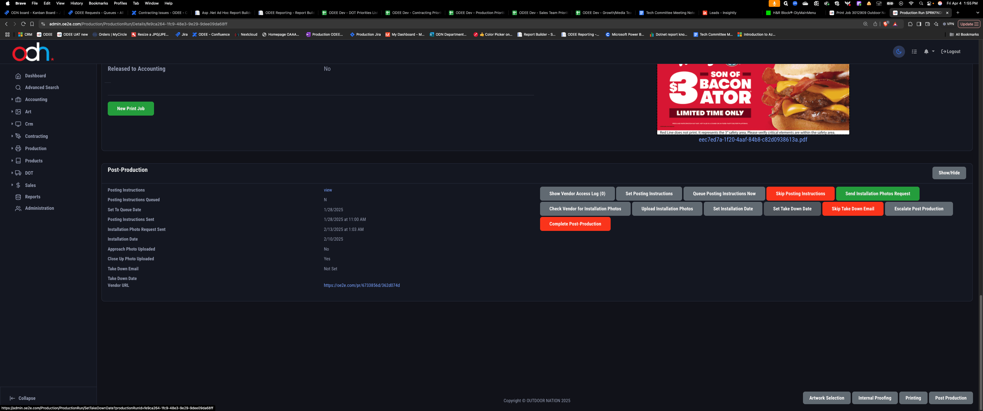Click Set Installation Date button

(733, 209)
